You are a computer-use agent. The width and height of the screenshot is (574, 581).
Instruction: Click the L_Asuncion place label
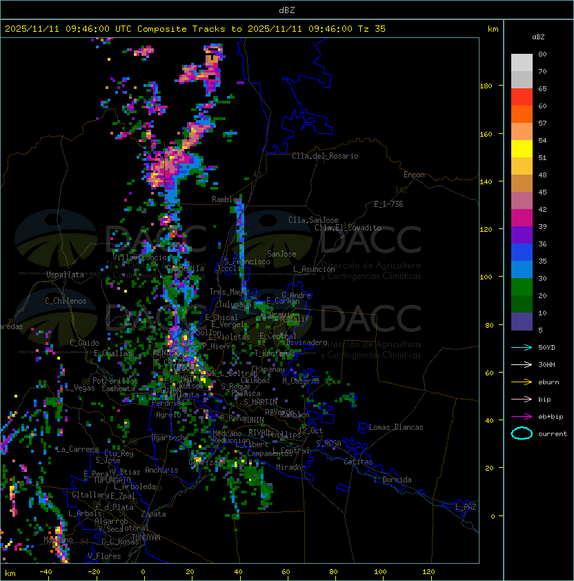pyautogui.click(x=314, y=269)
